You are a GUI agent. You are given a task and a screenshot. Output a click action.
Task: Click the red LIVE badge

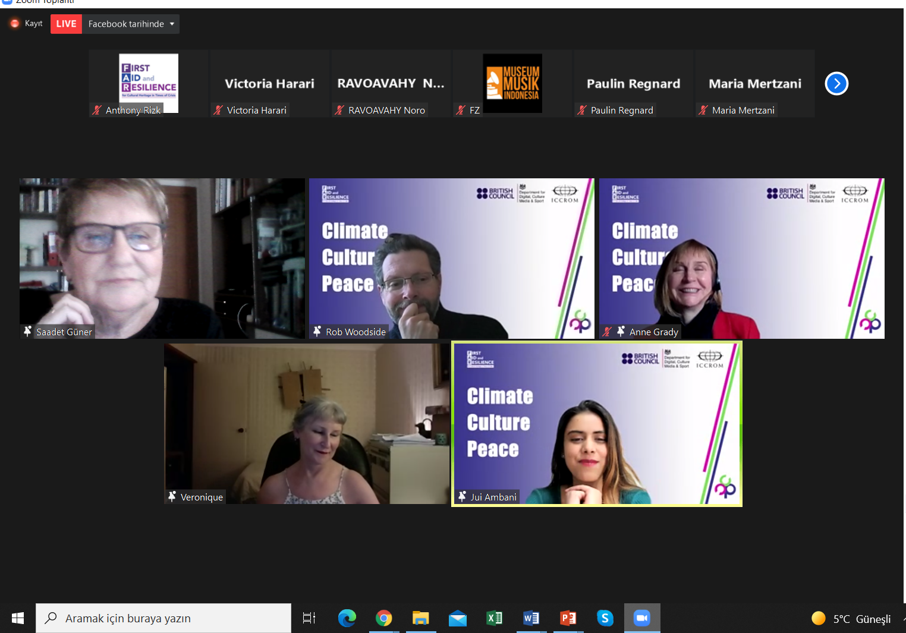pyautogui.click(x=66, y=24)
